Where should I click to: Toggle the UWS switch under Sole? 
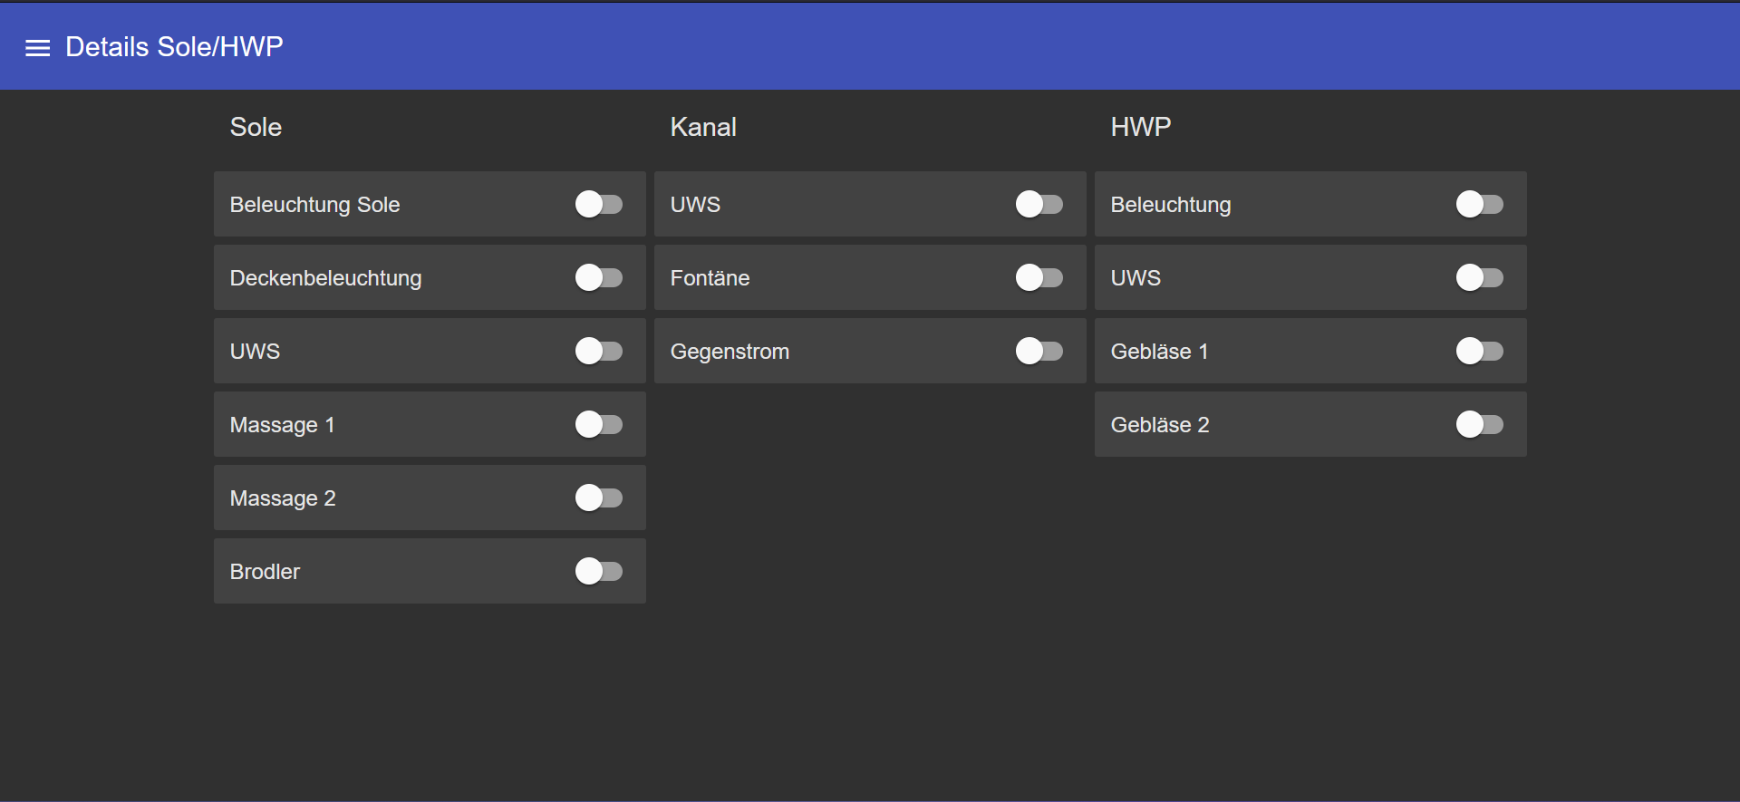click(x=599, y=351)
